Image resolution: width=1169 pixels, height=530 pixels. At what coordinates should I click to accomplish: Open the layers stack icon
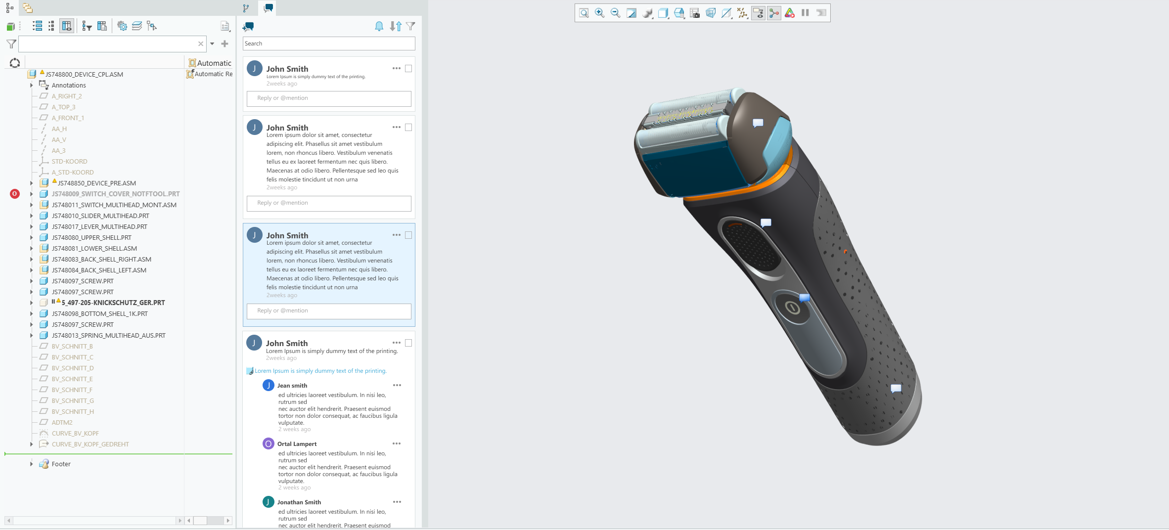[x=137, y=26]
